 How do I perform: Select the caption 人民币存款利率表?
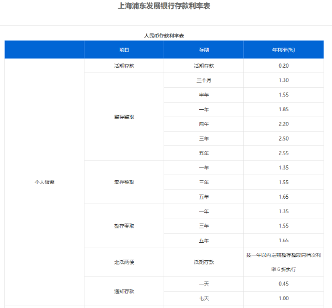click(164, 36)
